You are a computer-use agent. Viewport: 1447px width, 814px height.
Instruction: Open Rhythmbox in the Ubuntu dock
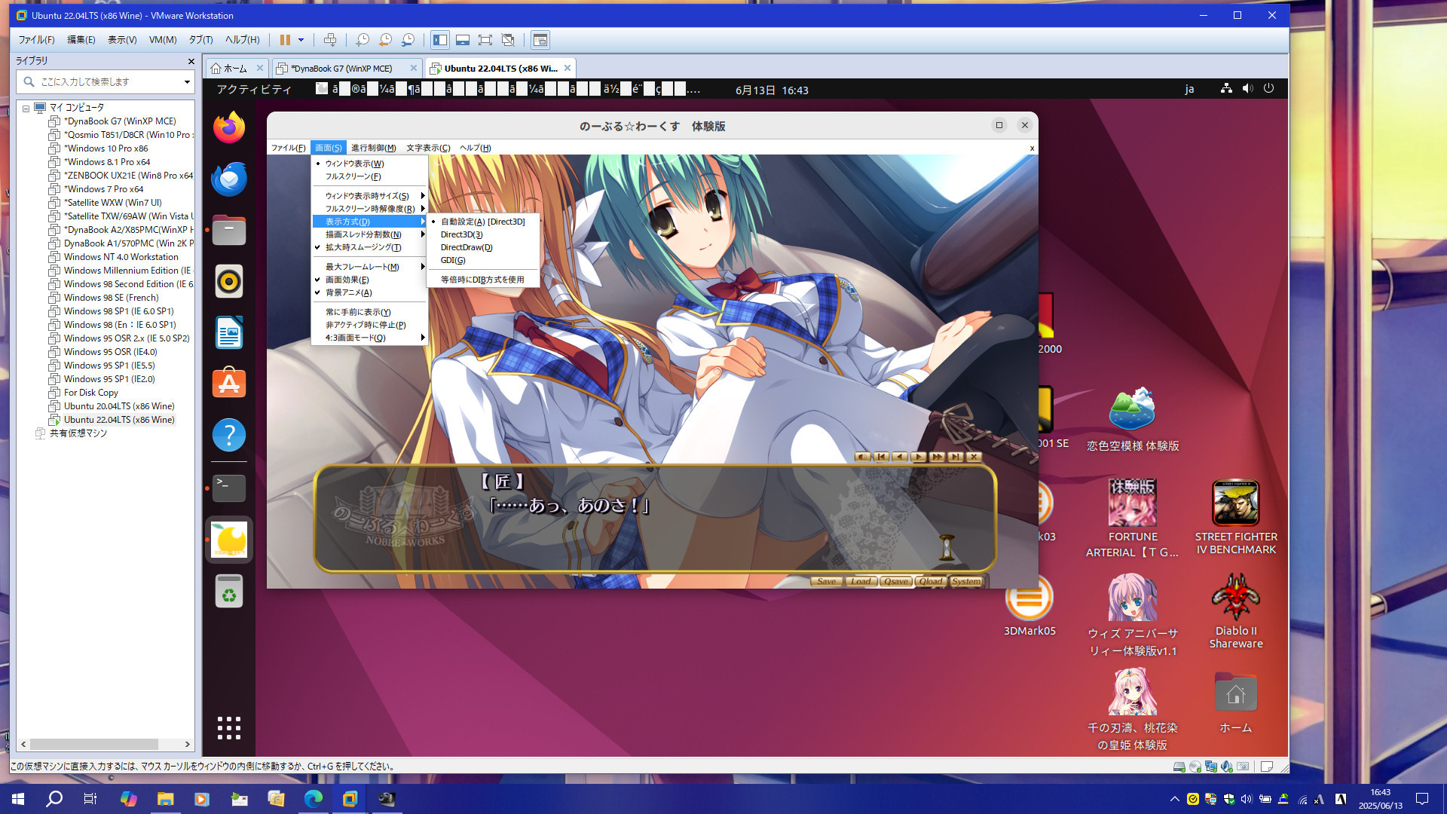point(229,281)
